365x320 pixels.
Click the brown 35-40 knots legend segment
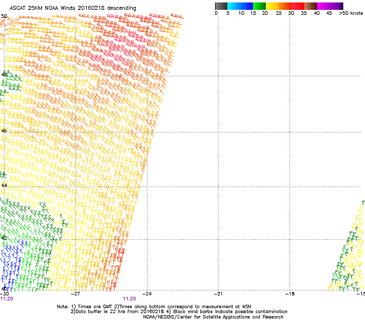coord(311,6)
